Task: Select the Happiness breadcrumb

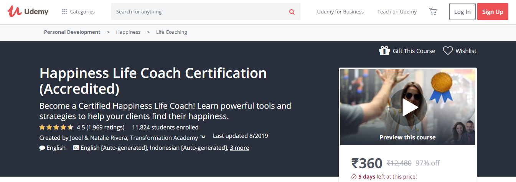Action: (x=128, y=32)
